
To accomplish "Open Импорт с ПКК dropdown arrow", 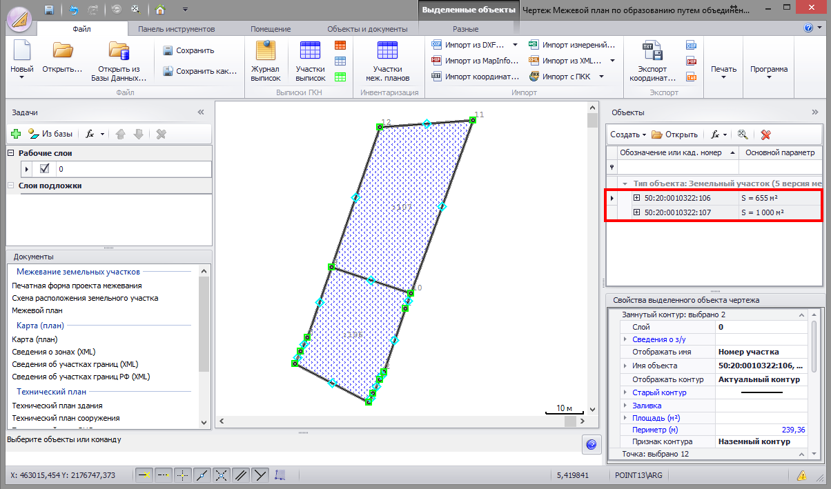I will click(x=601, y=77).
